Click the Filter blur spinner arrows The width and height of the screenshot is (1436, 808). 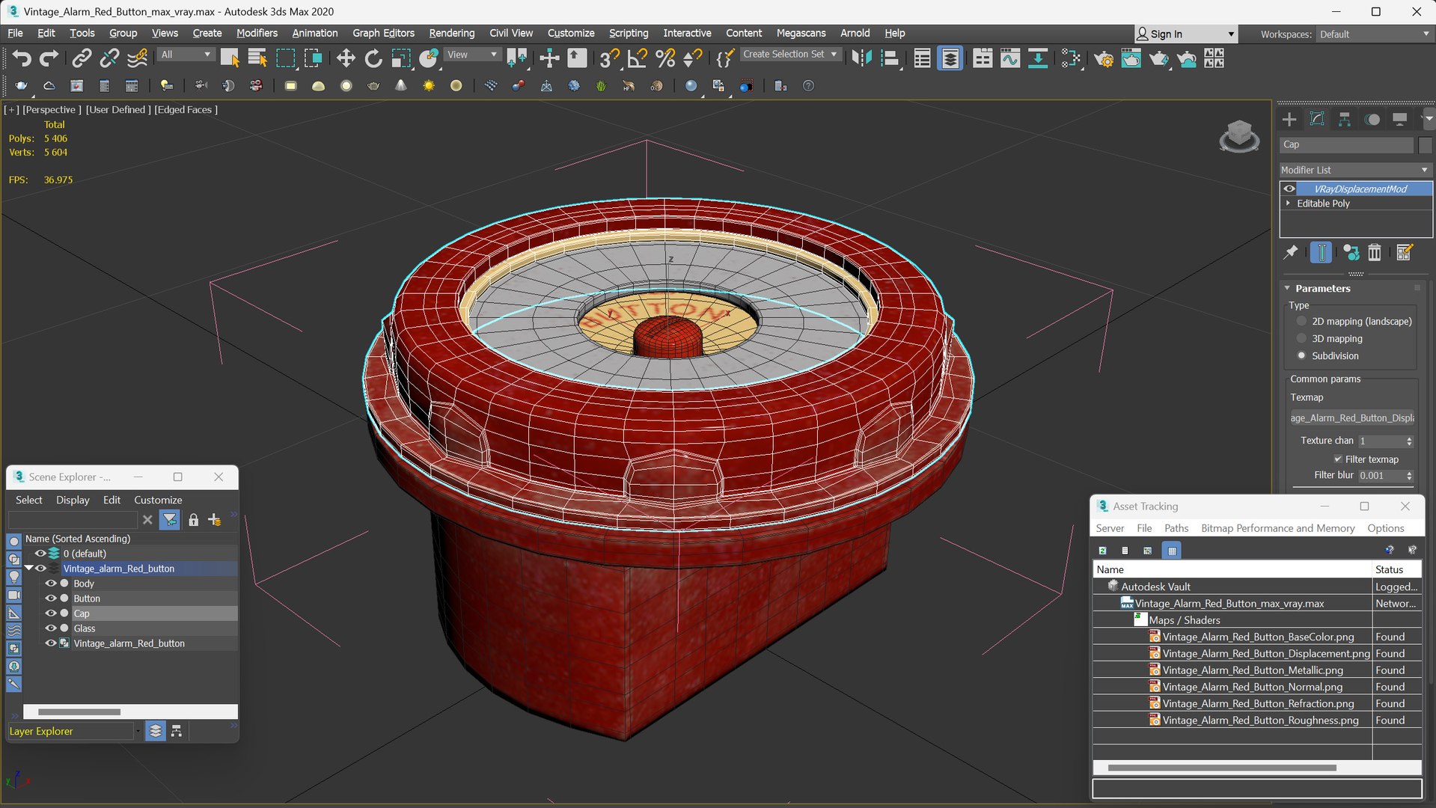click(1409, 476)
